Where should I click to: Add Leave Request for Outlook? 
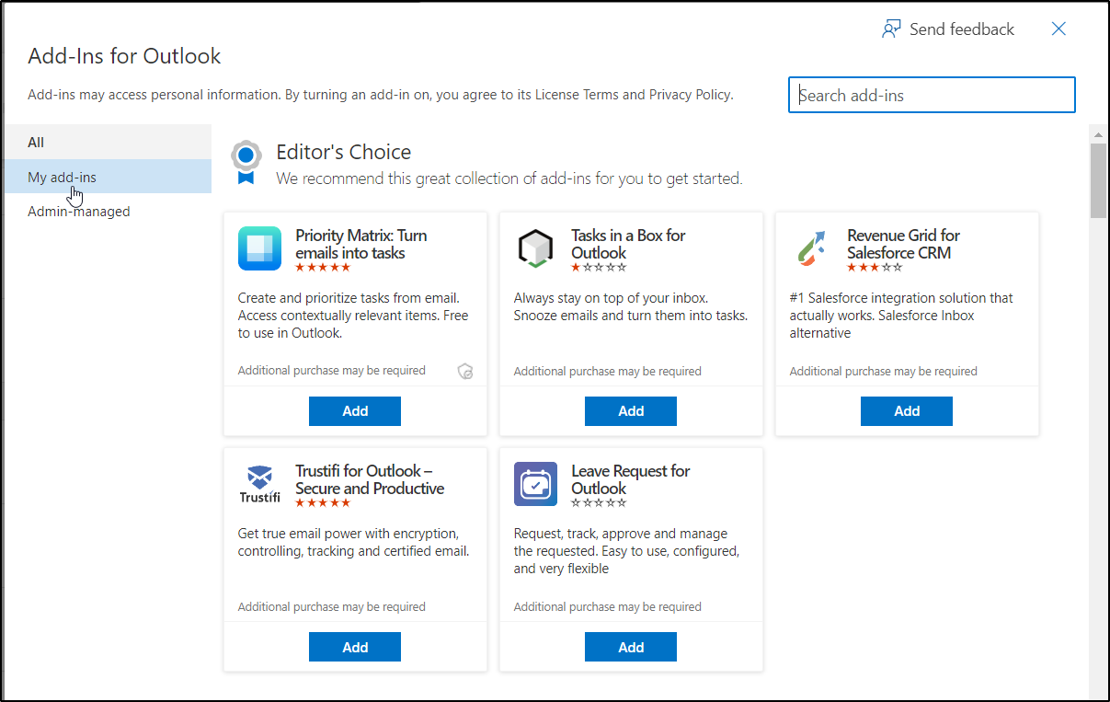pyautogui.click(x=630, y=646)
